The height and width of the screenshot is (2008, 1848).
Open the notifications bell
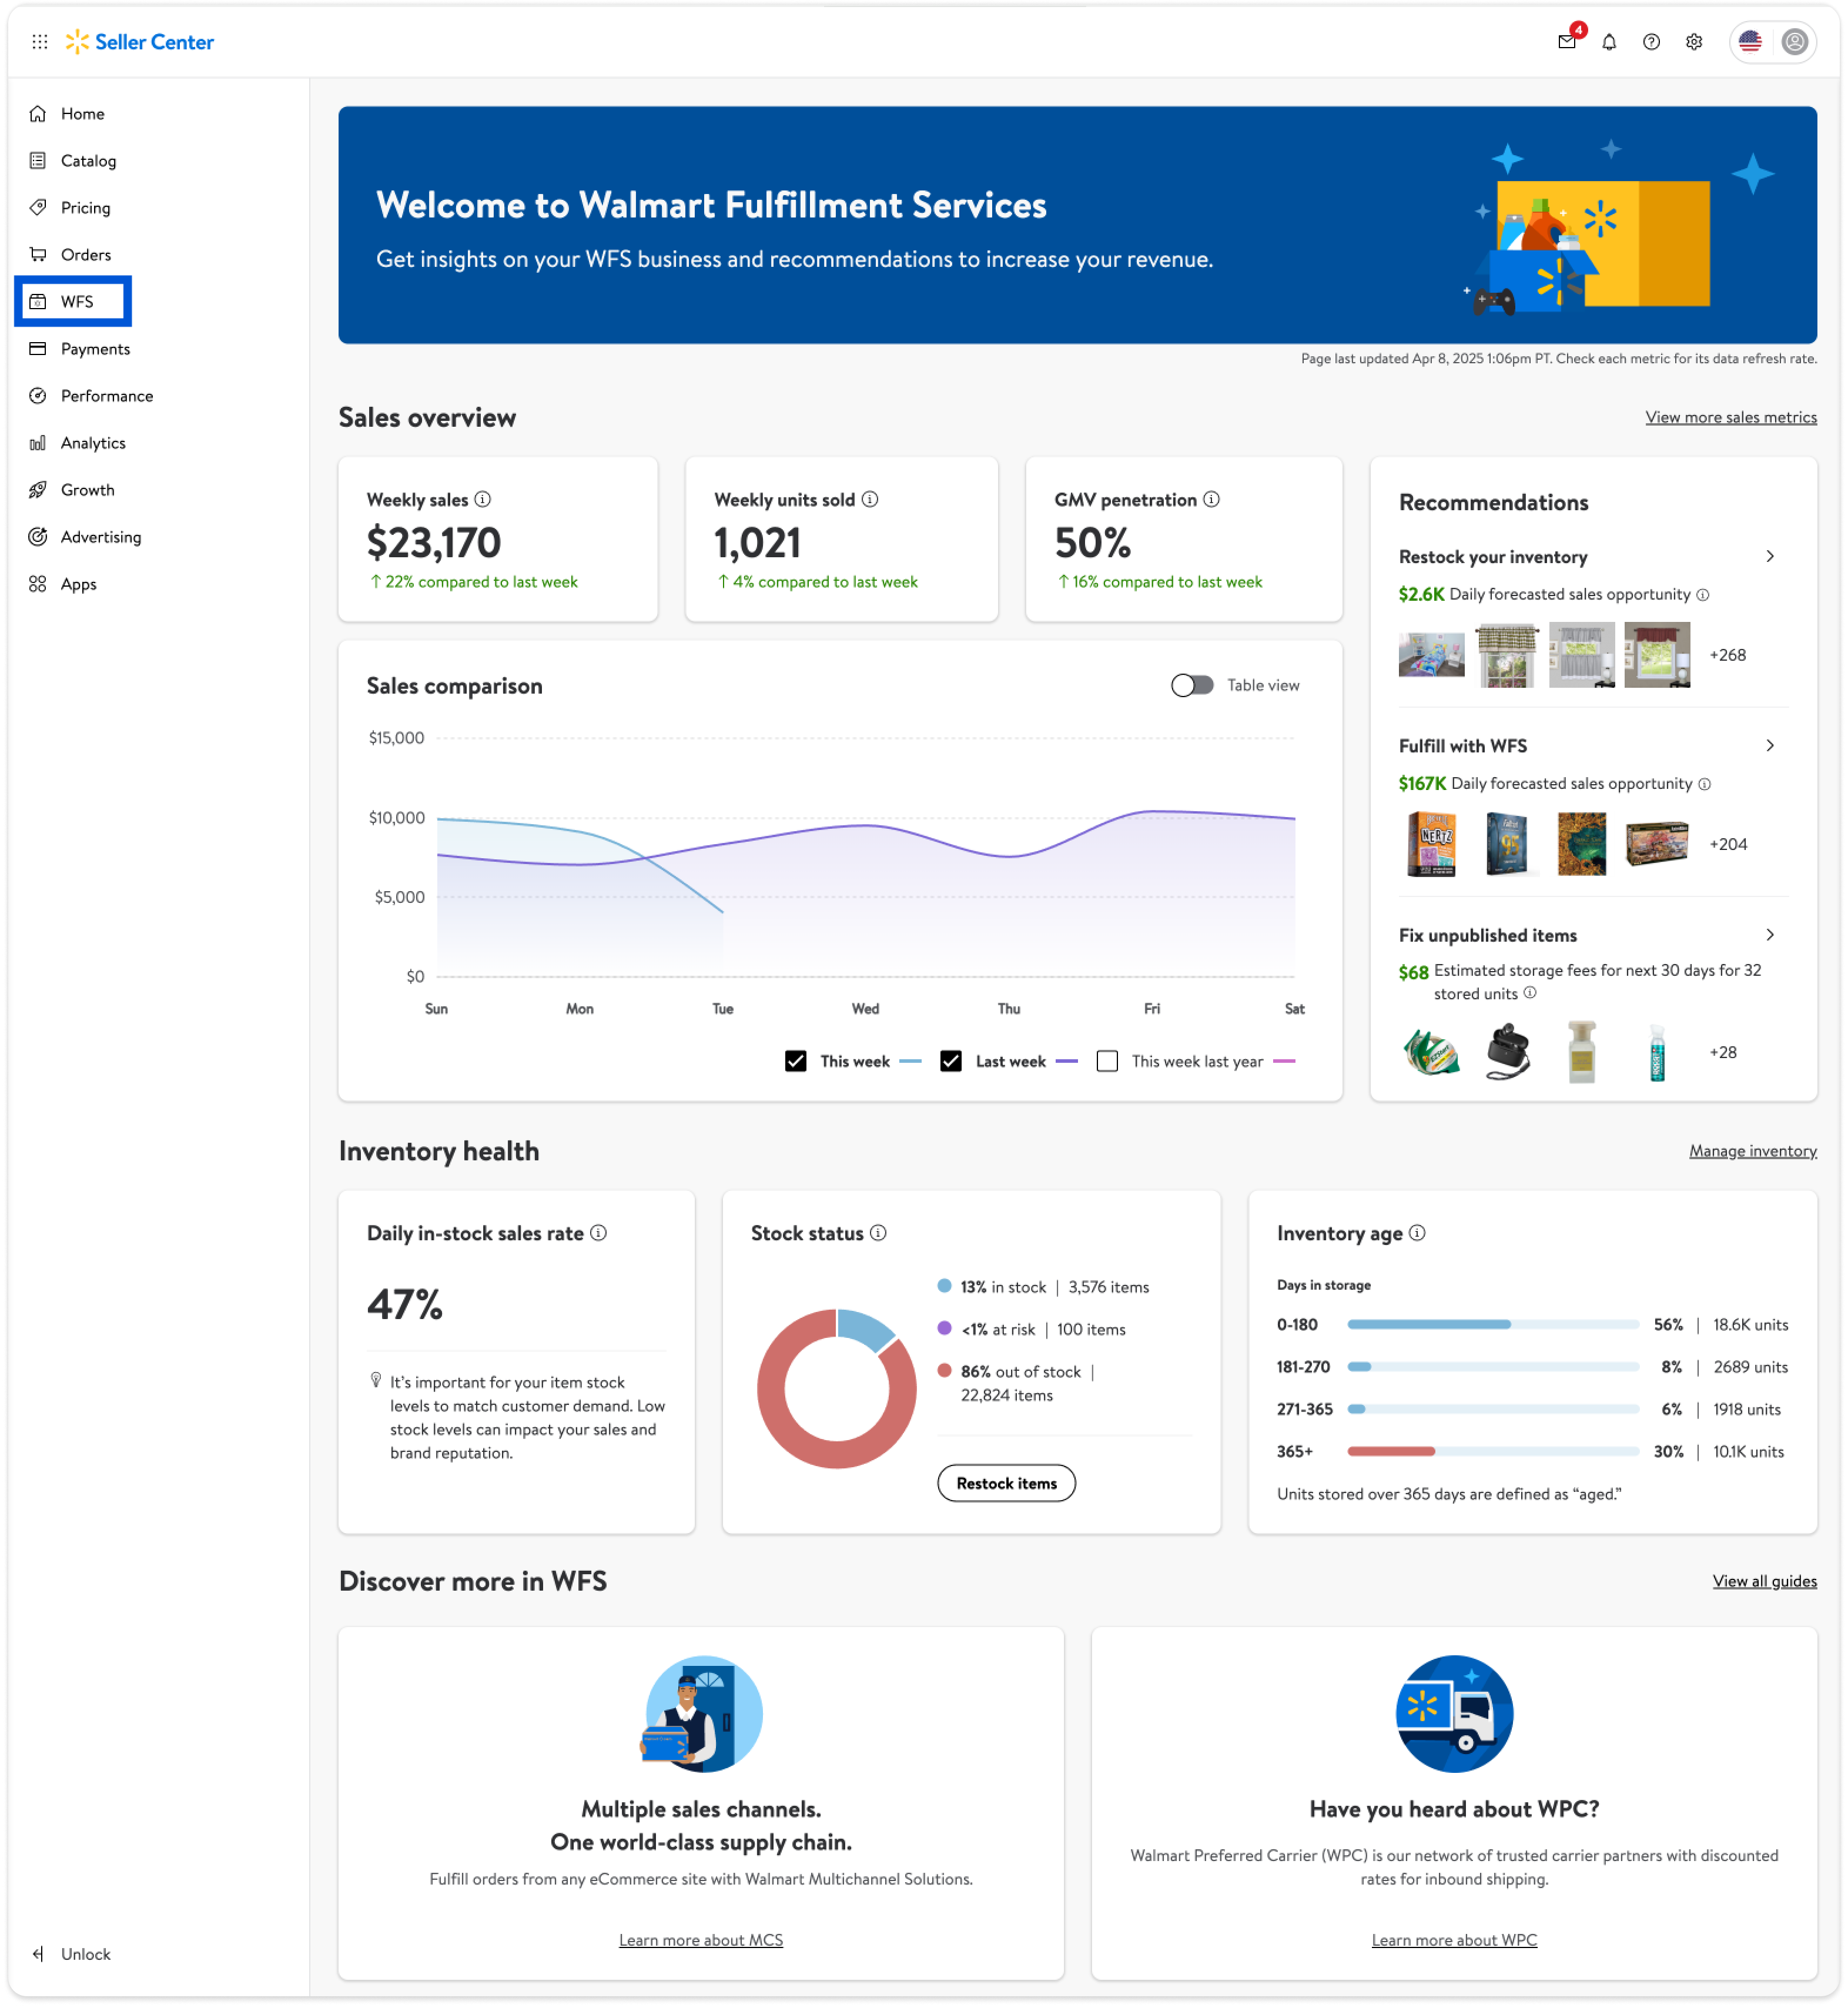tap(1609, 42)
